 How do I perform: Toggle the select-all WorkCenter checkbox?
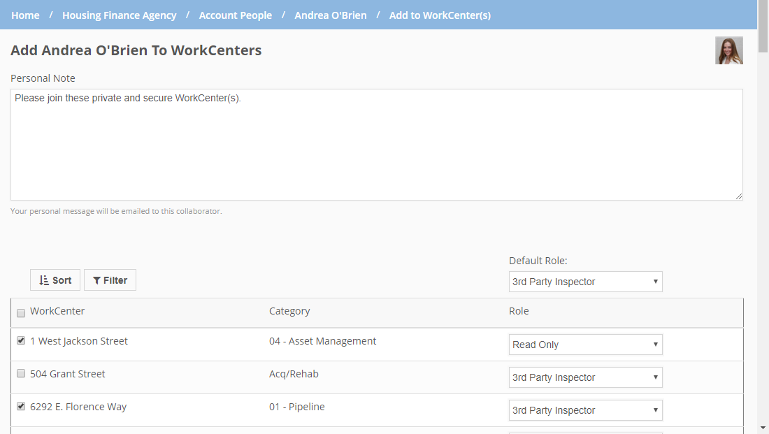click(x=21, y=313)
